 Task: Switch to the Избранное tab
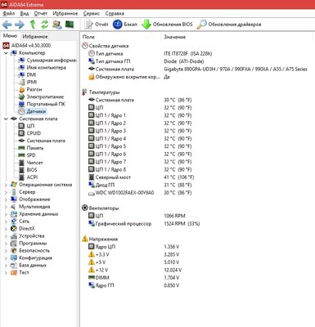click(x=35, y=37)
